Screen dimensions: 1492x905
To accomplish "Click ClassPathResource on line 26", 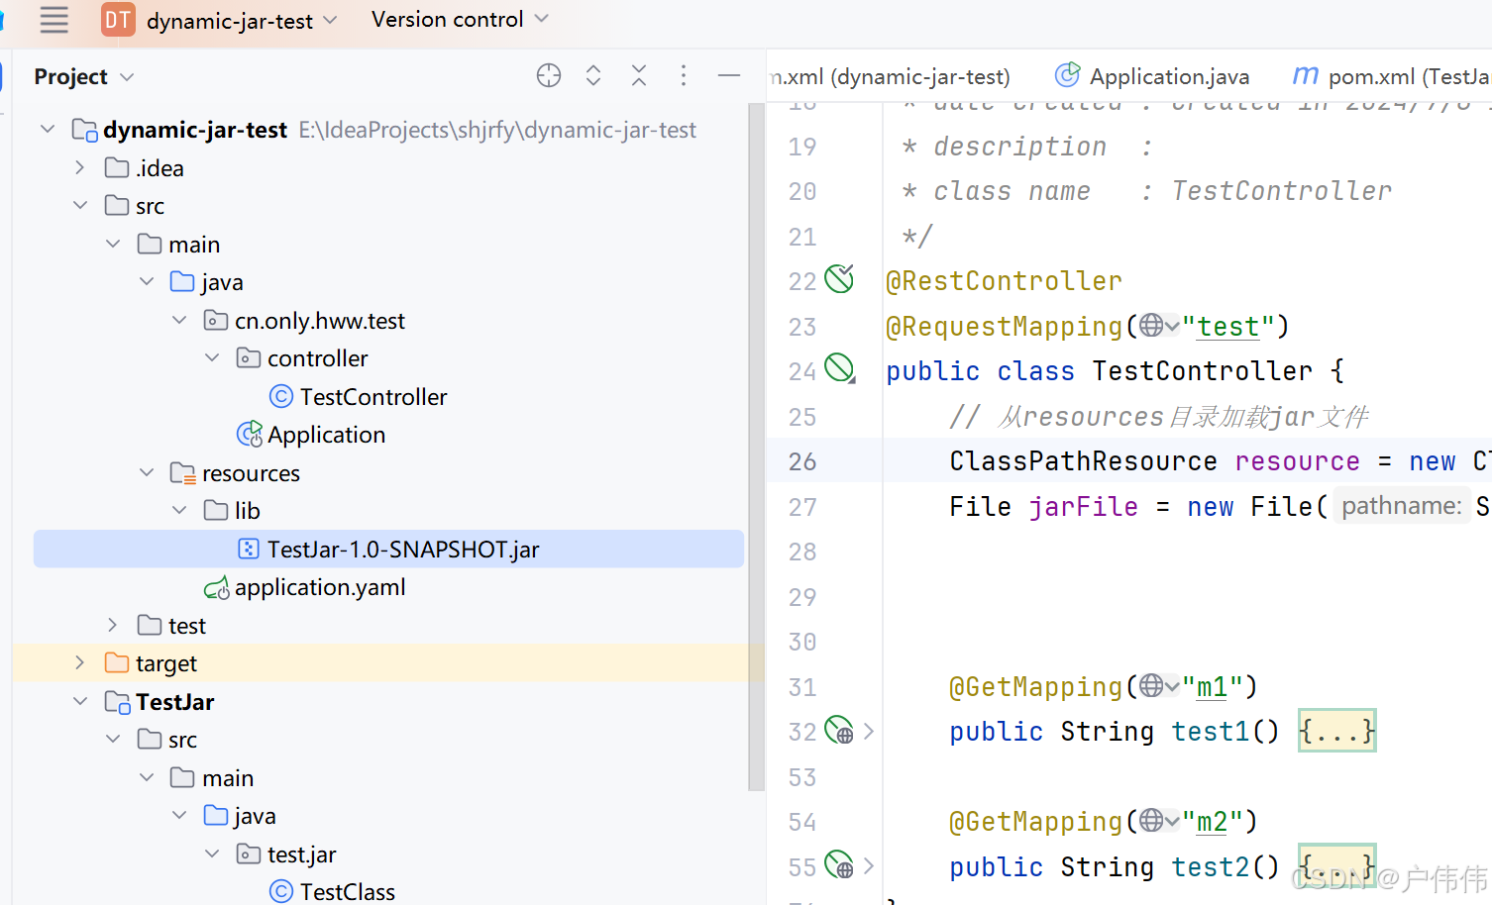I will pos(1083,461).
